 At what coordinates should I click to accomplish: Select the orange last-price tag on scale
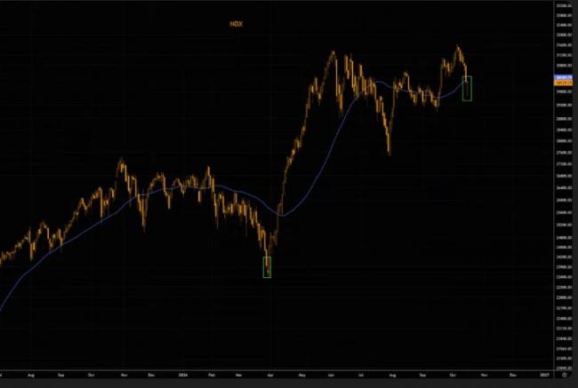[563, 83]
